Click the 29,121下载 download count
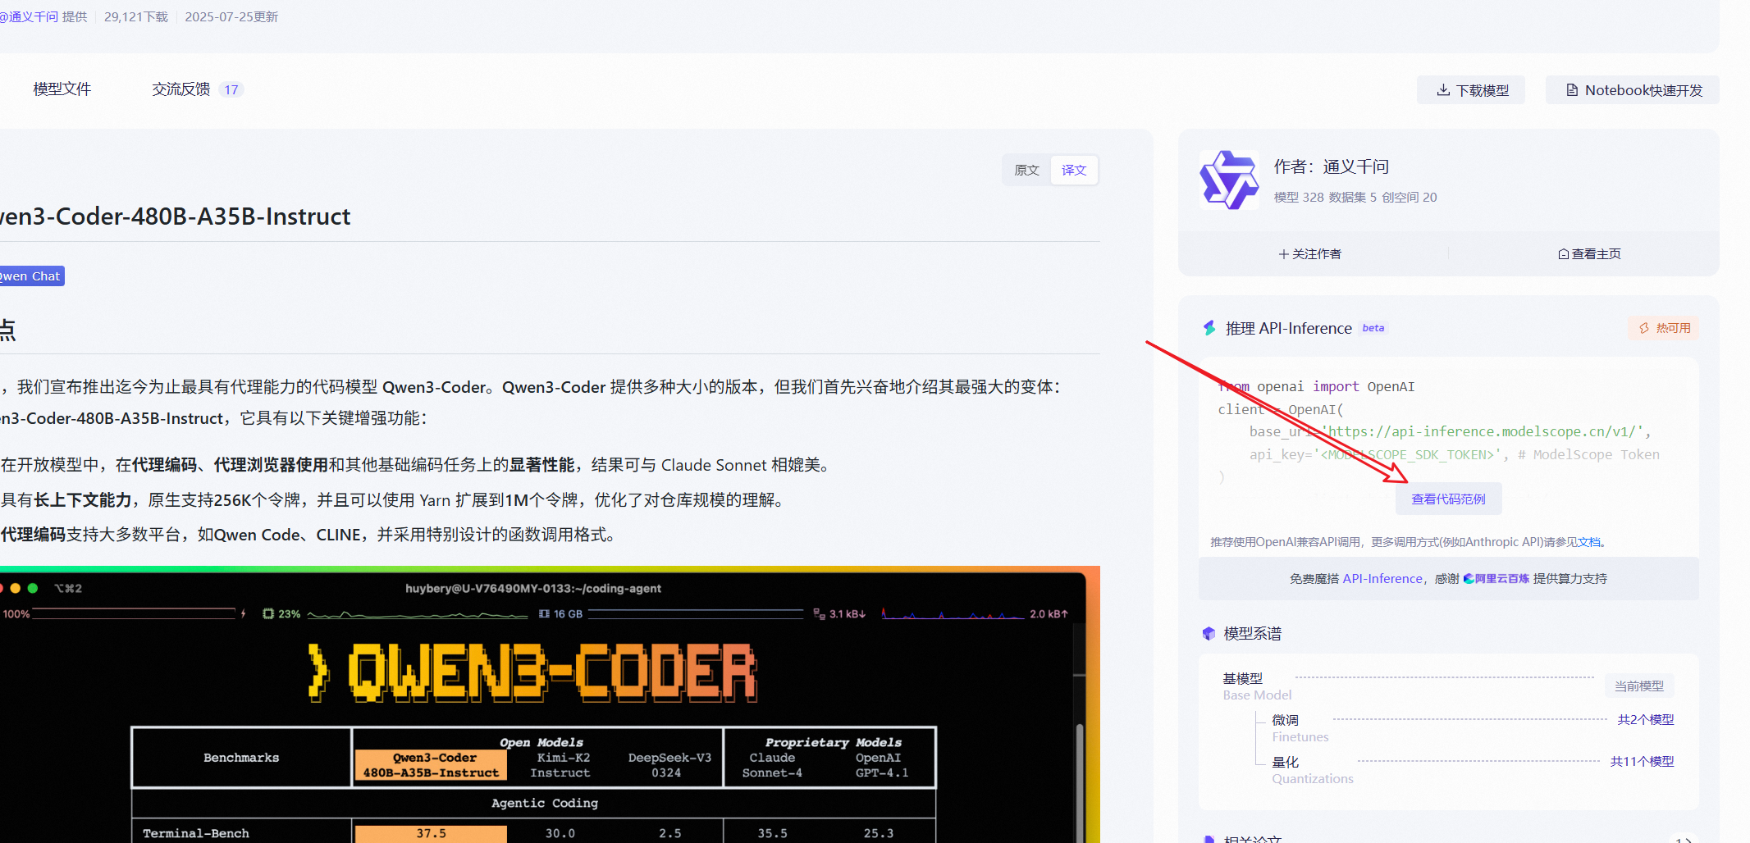1750x843 pixels. coord(136,16)
